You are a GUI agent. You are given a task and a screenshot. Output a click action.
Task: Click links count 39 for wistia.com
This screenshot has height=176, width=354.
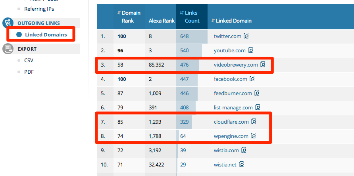[x=183, y=150]
